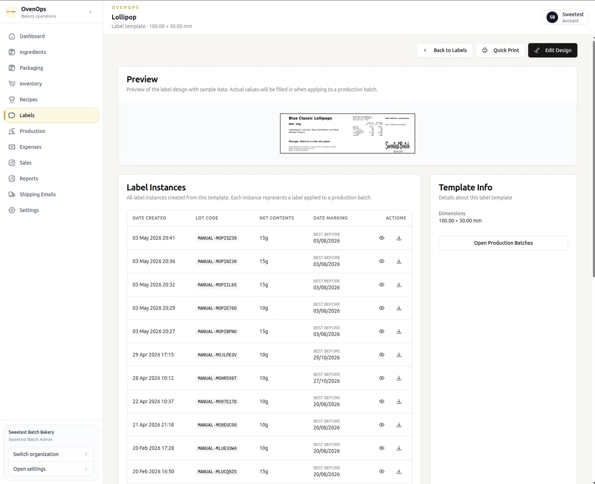Click the SB avatar circle
Image resolution: width=595 pixels, height=484 pixels.
(552, 17)
